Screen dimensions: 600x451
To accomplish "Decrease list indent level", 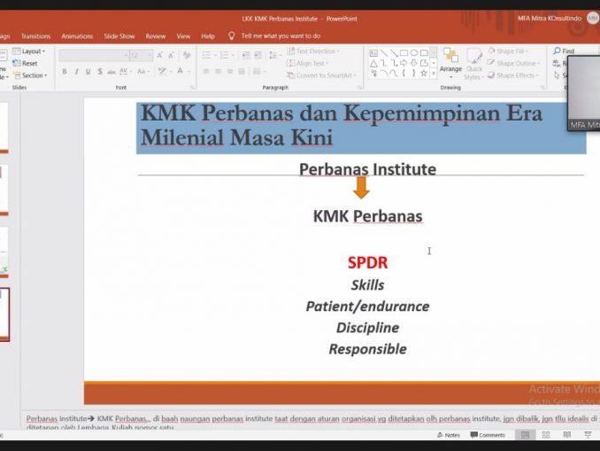I will pyautogui.click(x=246, y=56).
